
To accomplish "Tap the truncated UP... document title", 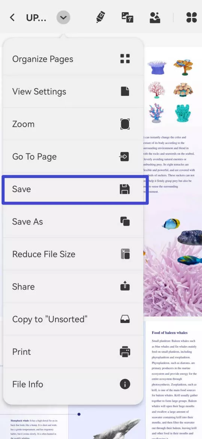I will pos(36,18).
